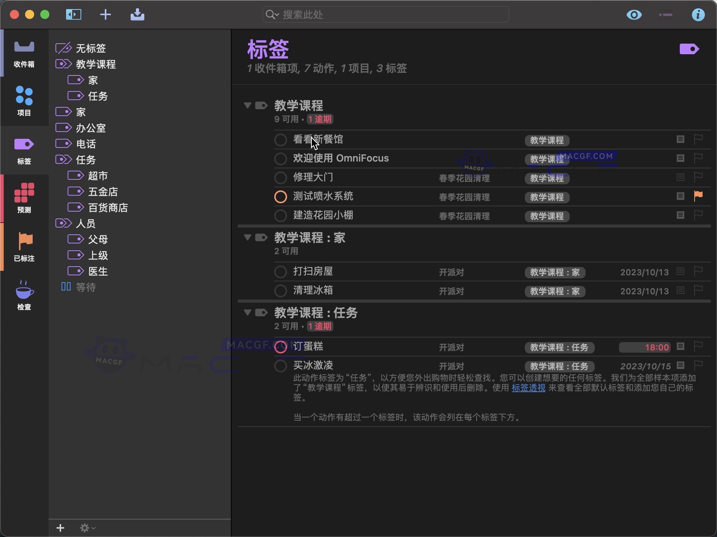
Task: Mark 打扫房屋 task as complete
Action: [280, 272]
